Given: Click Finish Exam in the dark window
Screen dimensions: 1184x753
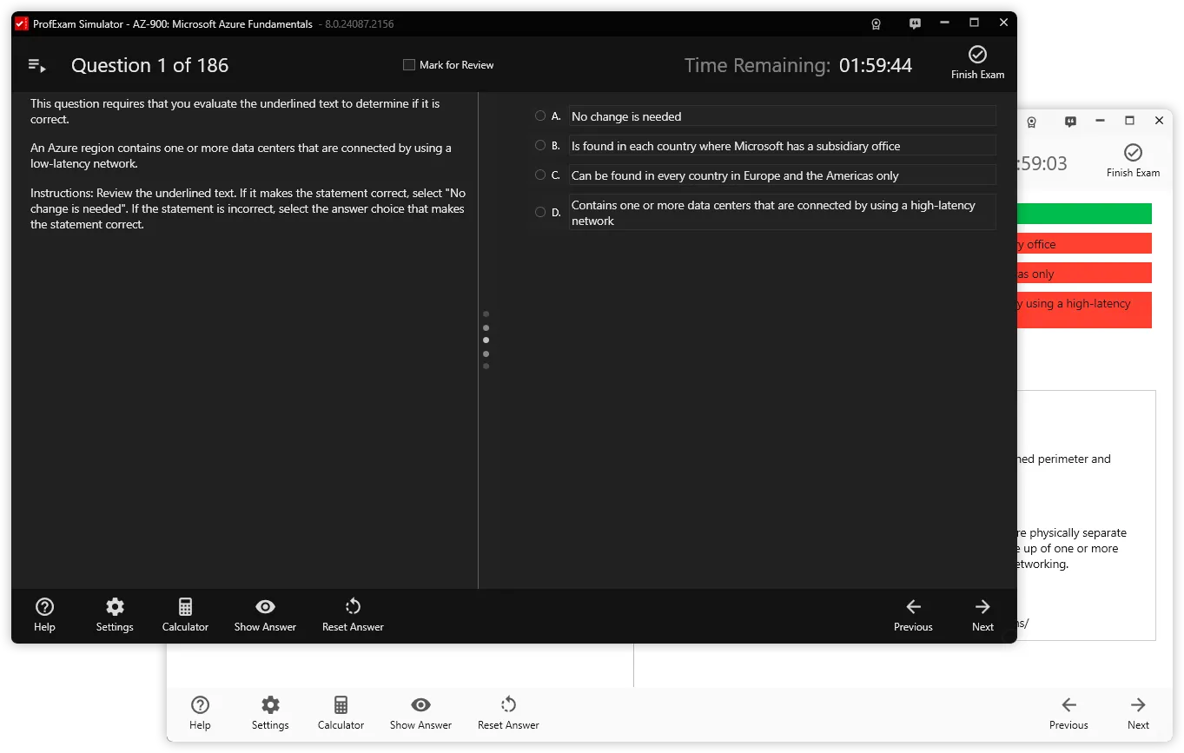Looking at the screenshot, I should pos(977,63).
